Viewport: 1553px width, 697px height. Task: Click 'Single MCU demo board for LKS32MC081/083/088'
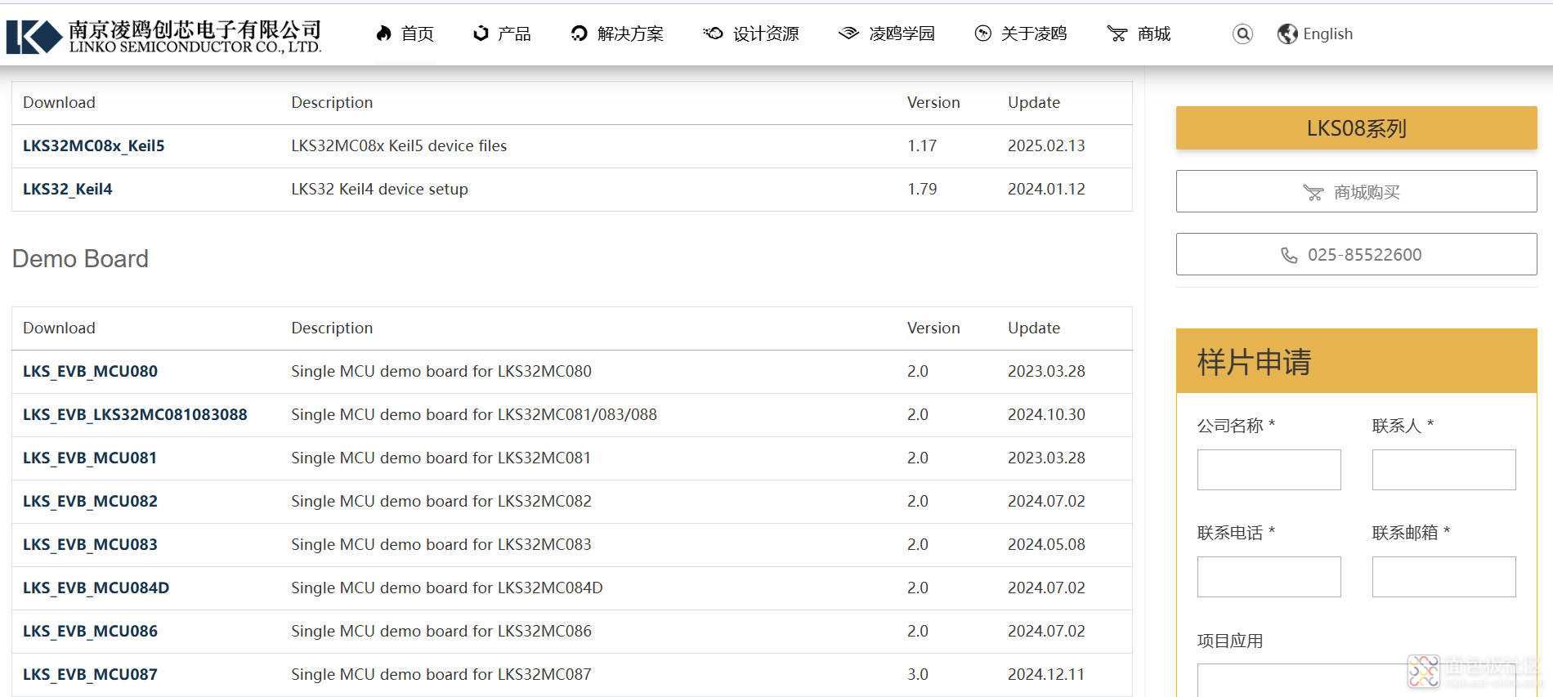click(474, 414)
